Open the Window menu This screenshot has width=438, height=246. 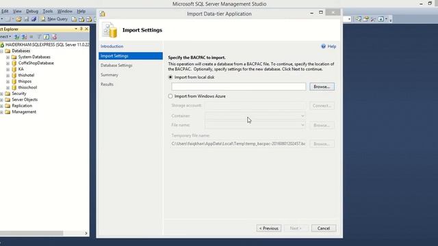(x=65, y=11)
